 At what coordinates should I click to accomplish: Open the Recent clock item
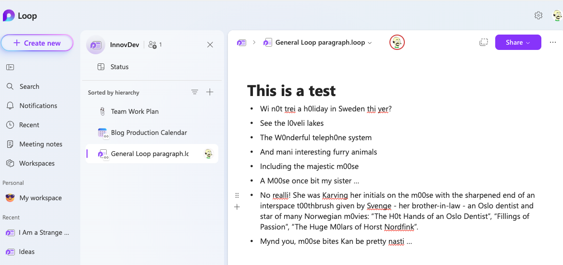tap(29, 125)
